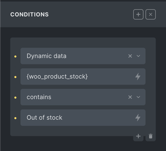
Task: Clear the Dynamic data selection
Action: [130, 56]
